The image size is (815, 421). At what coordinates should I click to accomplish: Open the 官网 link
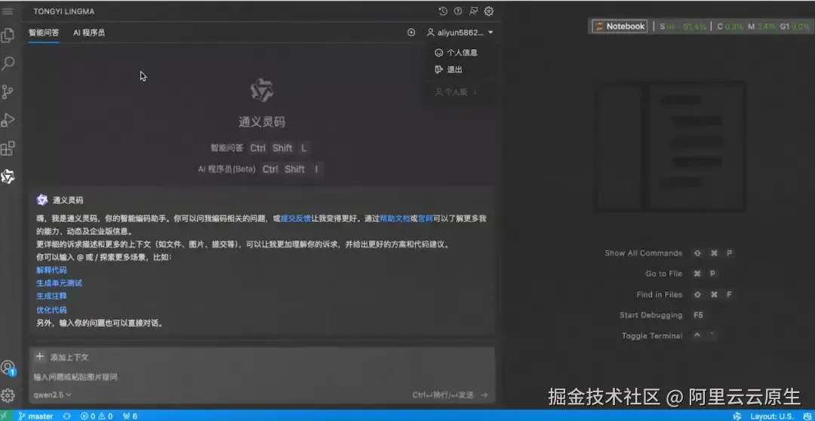[425, 219]
